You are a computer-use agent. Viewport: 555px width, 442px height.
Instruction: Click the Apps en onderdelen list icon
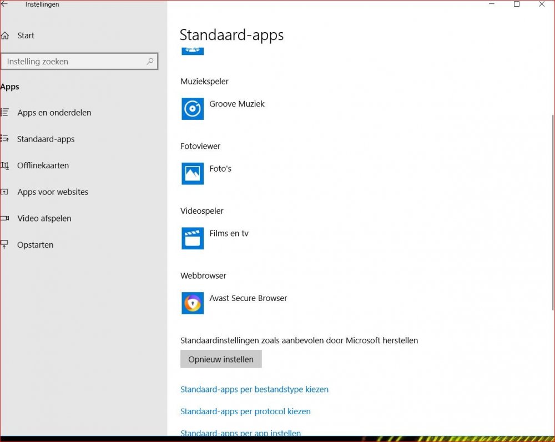click(x=4, y=112)
